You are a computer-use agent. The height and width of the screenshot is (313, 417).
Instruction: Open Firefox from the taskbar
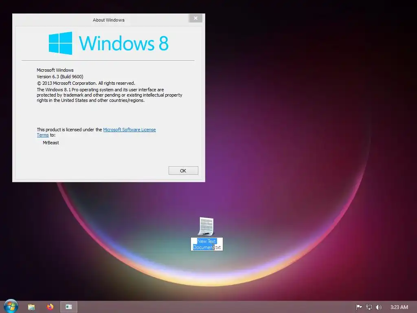pyautogui.click(x=50, y=307)
